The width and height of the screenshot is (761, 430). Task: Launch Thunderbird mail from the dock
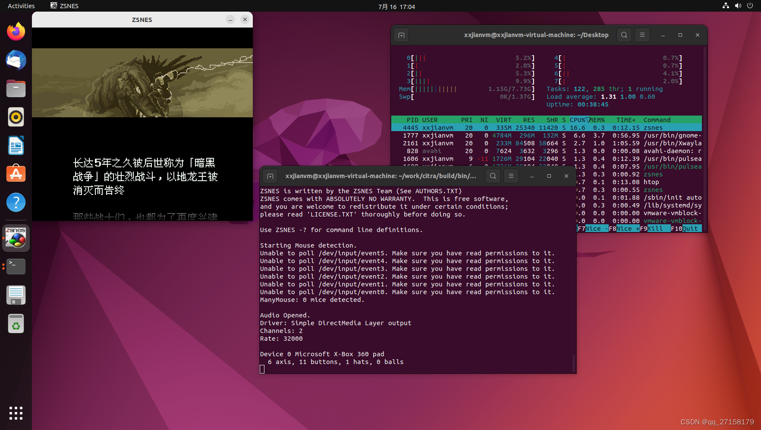point(16,60)
